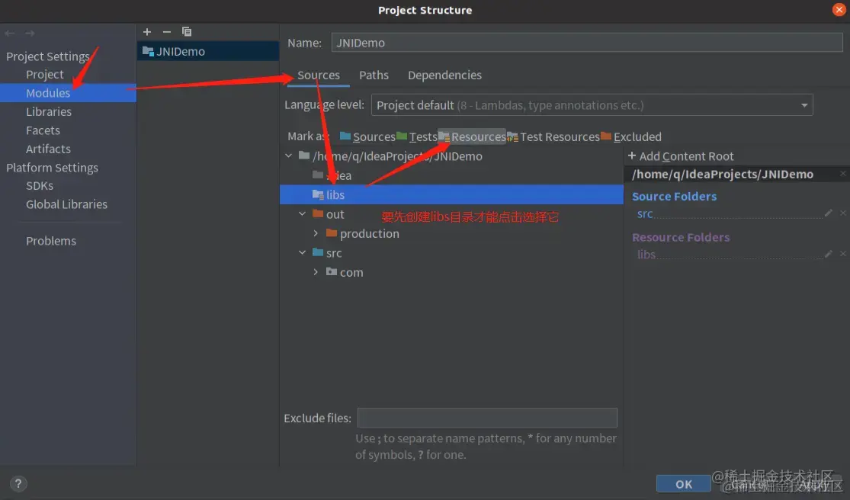
Task: Expand the com package
Action: 316,272
